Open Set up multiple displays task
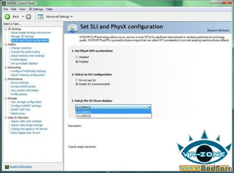 [x=24, y=63]
